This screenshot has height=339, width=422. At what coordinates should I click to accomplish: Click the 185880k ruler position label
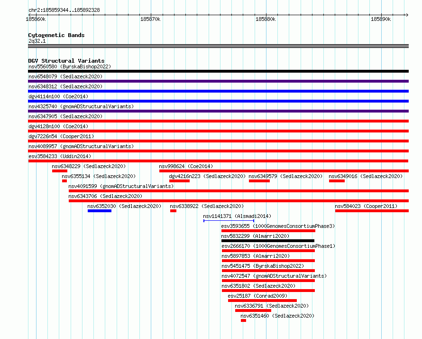coord(266,19)
